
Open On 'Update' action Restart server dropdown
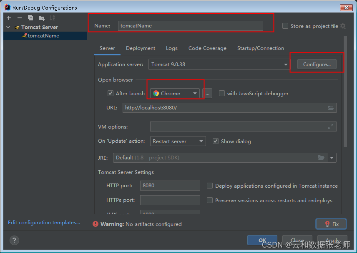point(178,141)
